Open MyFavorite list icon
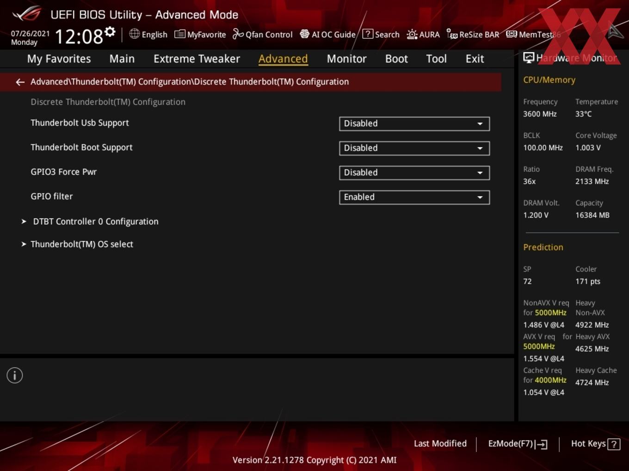The image size is (629, 471). coord(180,34)
